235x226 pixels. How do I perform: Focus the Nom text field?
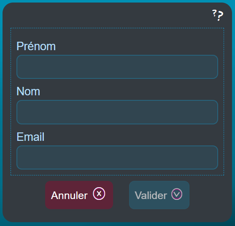tap(117, 112)
